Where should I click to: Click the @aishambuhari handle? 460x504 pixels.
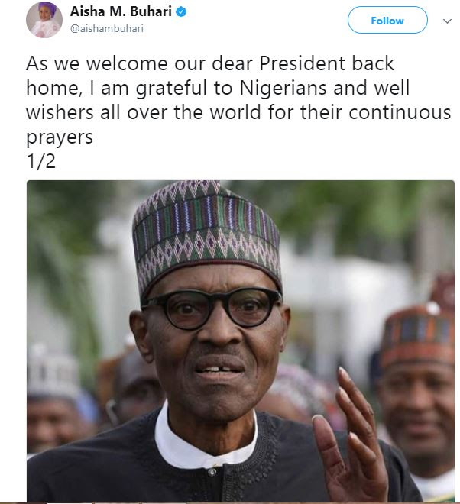tap(107, 28)
